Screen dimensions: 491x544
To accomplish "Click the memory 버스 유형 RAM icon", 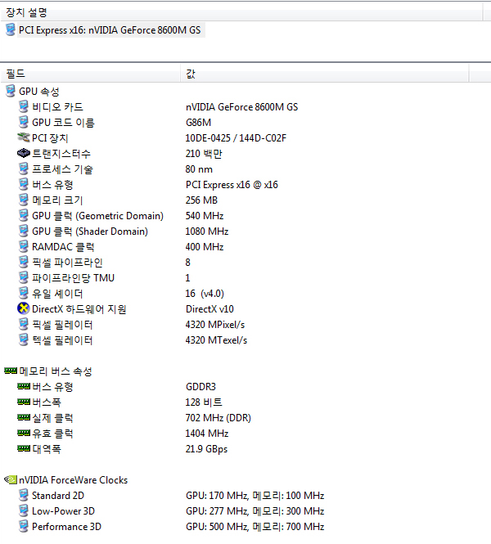I will tap(24, 386).
